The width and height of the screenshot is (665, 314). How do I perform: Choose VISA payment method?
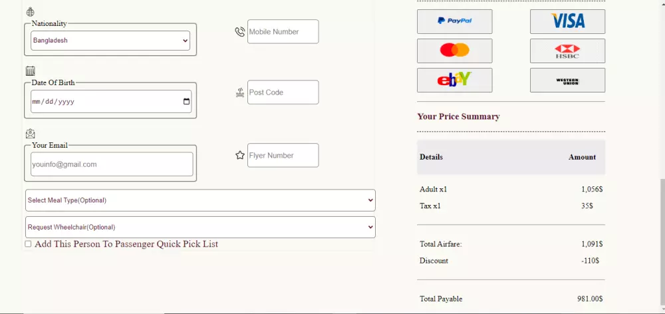[x=567, y=21]
